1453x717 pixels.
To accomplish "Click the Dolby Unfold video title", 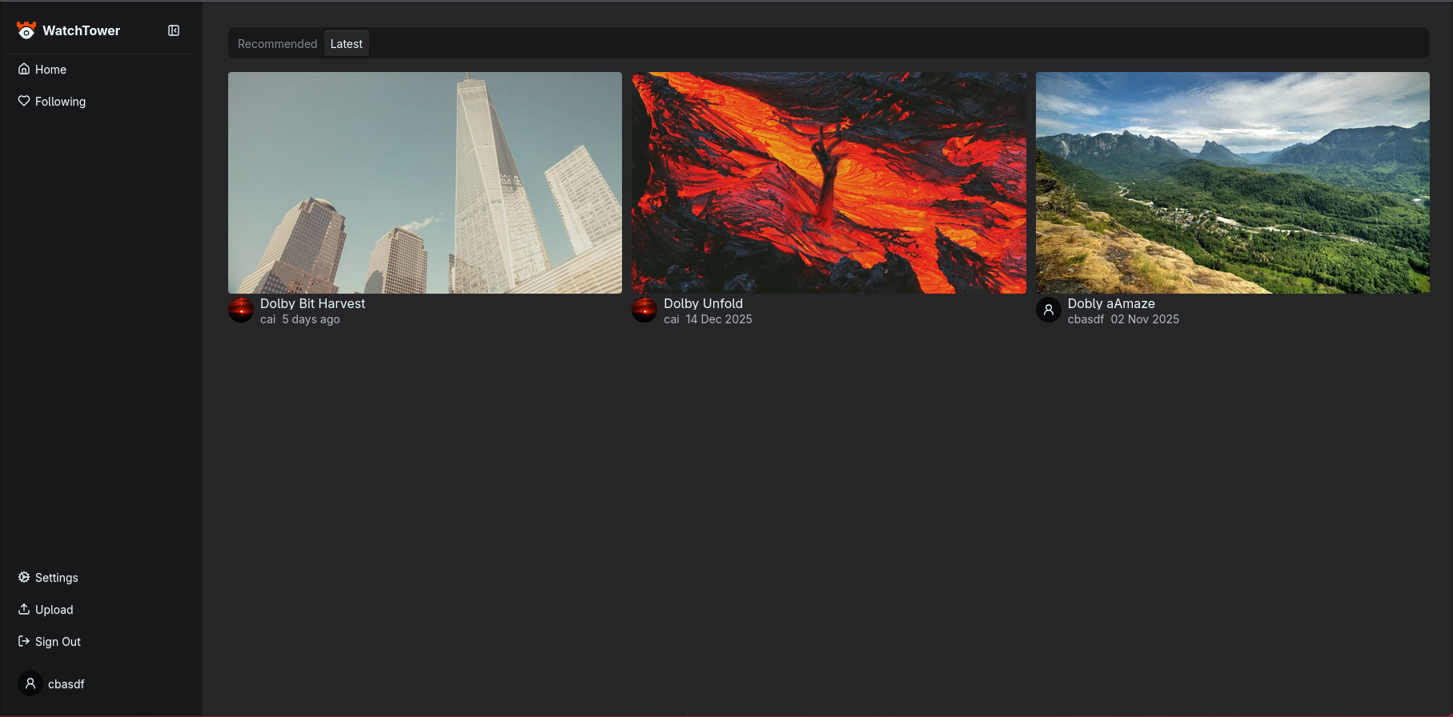I will point(703,303).
